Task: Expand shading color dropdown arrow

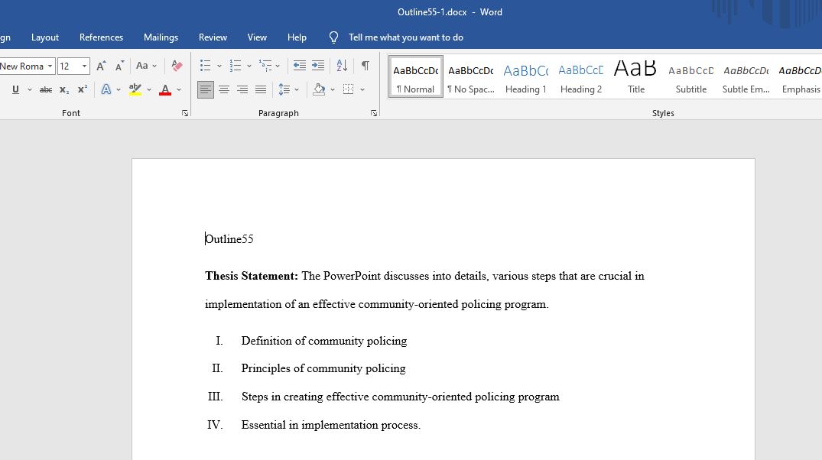Action: 333,89
